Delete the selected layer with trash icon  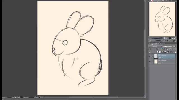click(175, 52)
